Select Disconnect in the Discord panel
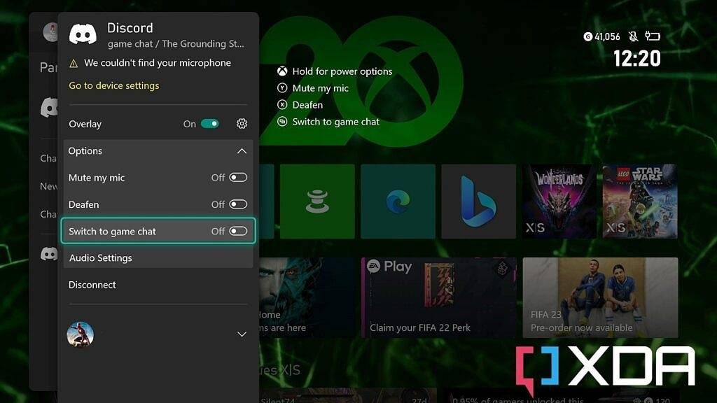 click(x=92, y=285)
